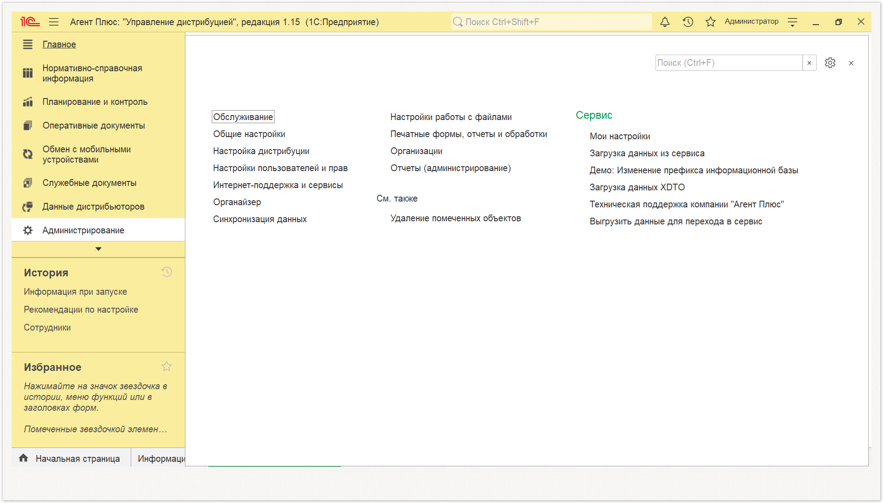The image size is (883, 503).
Task: Open Обмен с мобильными устройствами section
Action: tap(86, 154)
